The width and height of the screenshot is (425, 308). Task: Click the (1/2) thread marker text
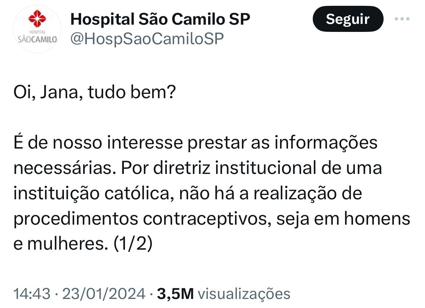(133, 244)
